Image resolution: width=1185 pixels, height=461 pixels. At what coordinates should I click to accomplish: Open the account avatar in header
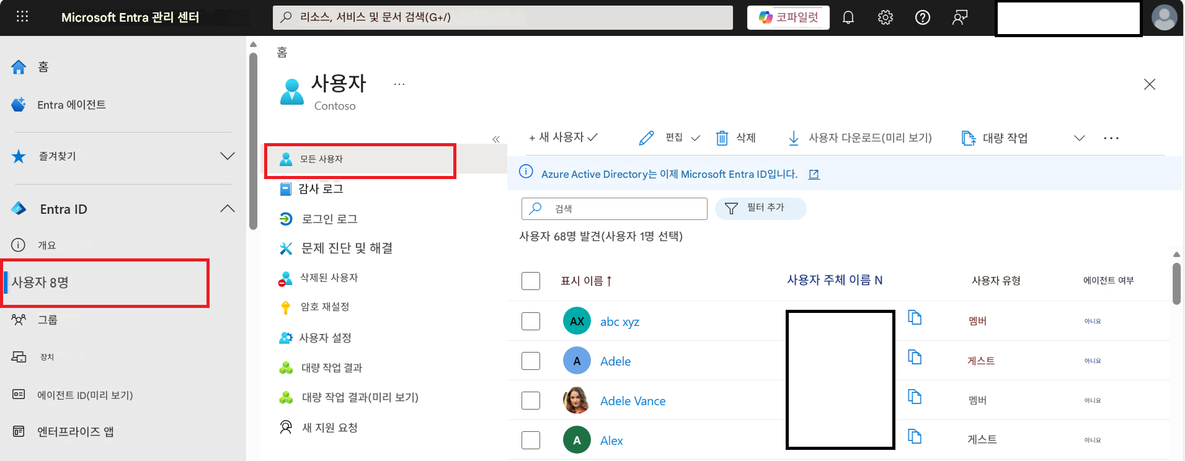coord(1164,17)
